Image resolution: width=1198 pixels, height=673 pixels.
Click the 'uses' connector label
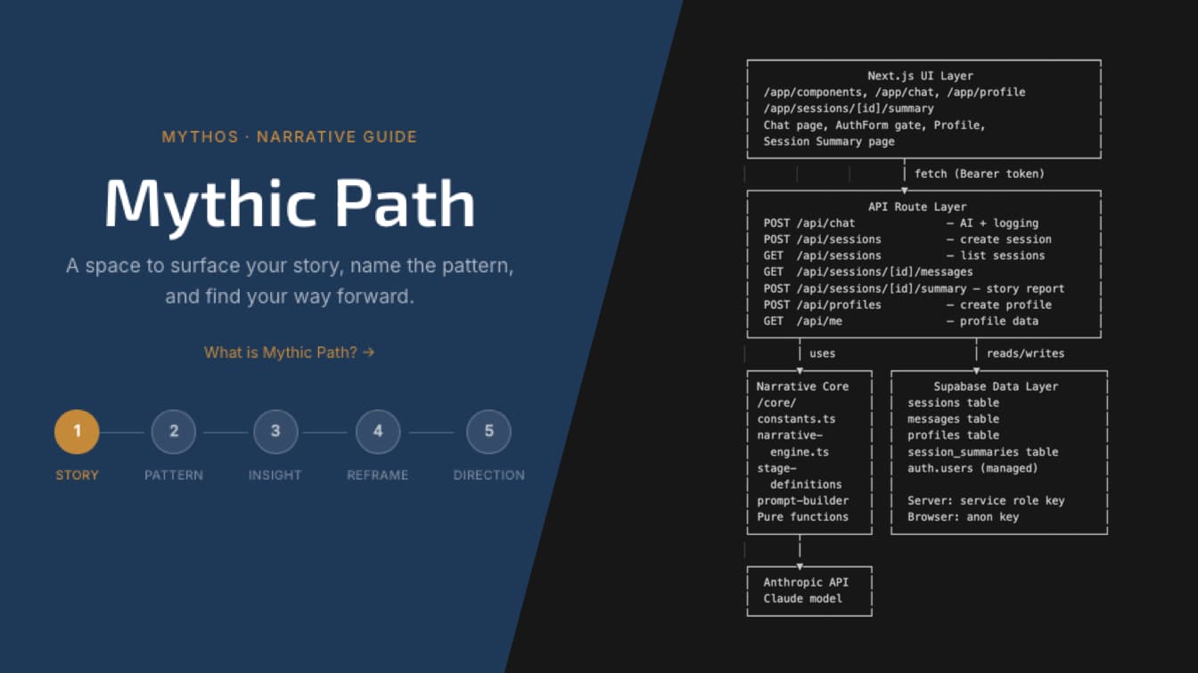pyautogui.click(x=822, y=353)
